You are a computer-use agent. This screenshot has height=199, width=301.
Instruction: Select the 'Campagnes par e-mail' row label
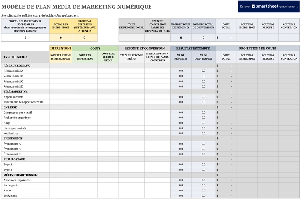point(18,113)
